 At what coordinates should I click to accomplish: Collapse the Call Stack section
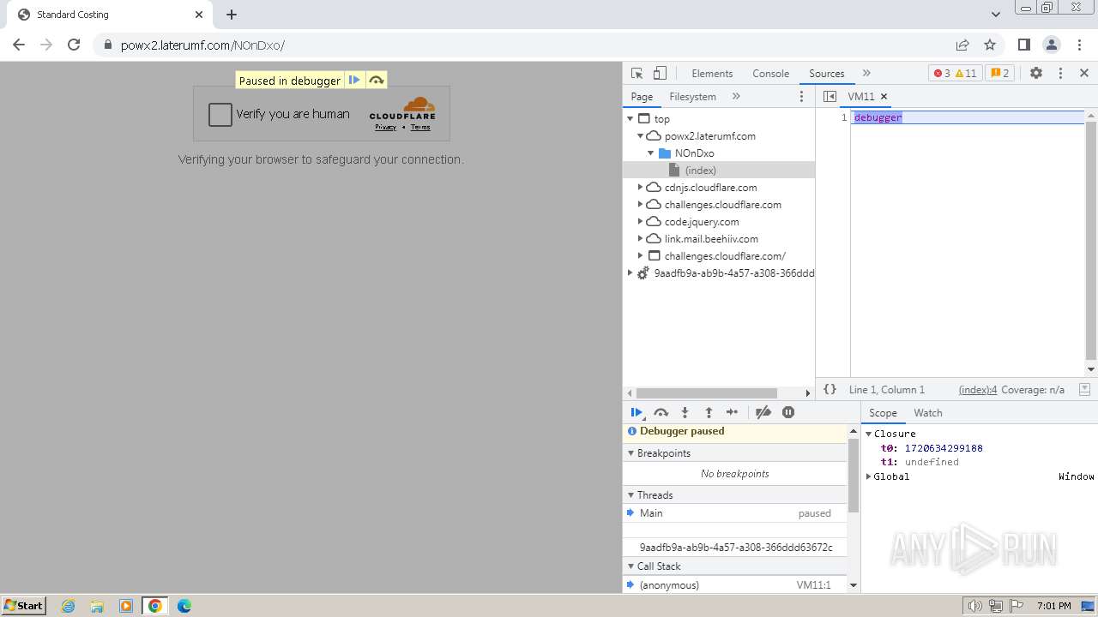pos(735,566)
